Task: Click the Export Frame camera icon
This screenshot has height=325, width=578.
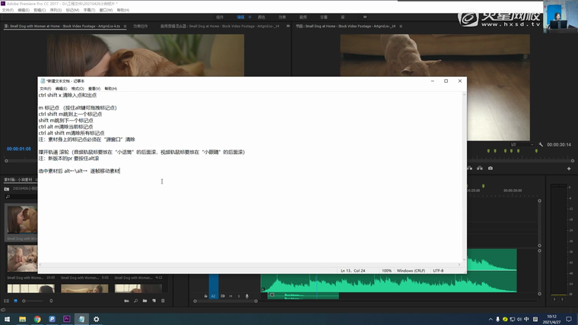Action: tap(491, 168)
